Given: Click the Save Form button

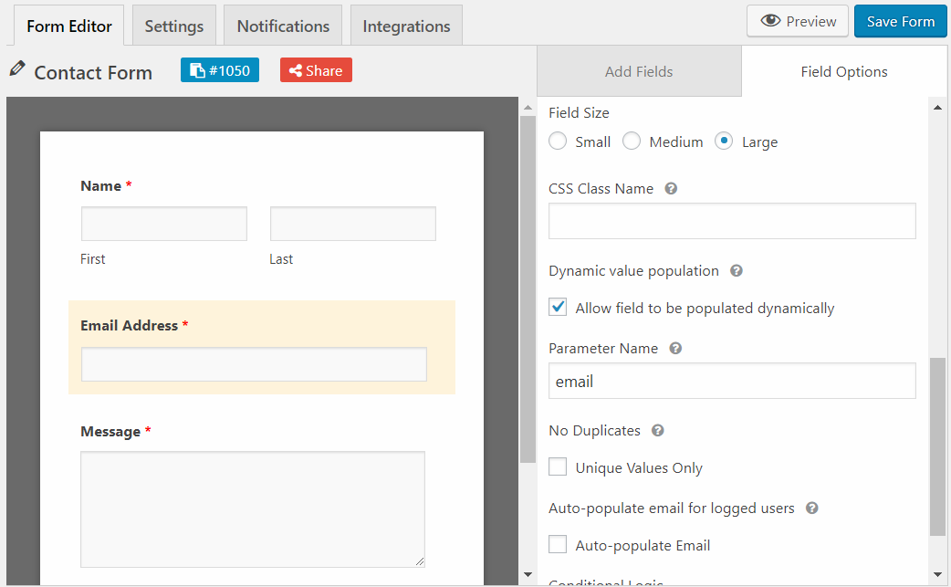Looking at the screenshot, I should (x=900, y=21).
